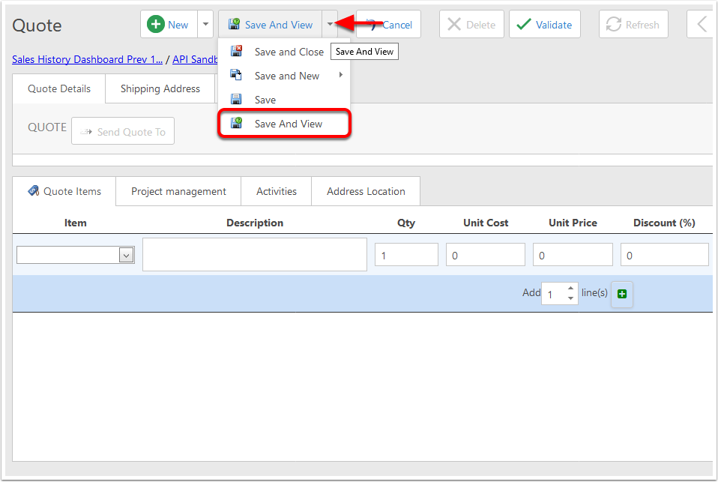The width and height of the screenshot is (718, 482).
Task: Click the Save And View toolbar disk icon
Action: pos(234,24)
